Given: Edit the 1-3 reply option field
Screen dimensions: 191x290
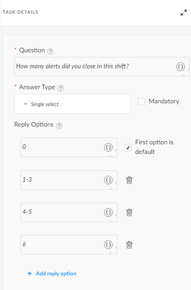Looking at the screenshot, I should coord(69,180).
